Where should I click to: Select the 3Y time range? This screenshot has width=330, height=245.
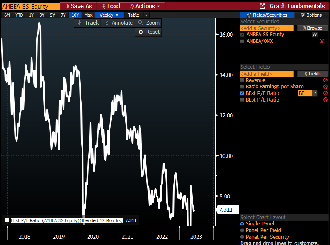tap(42, 15)
